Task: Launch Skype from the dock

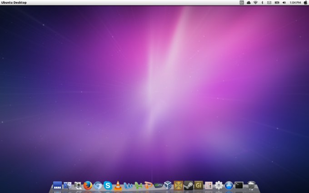Action: point(108,185)
